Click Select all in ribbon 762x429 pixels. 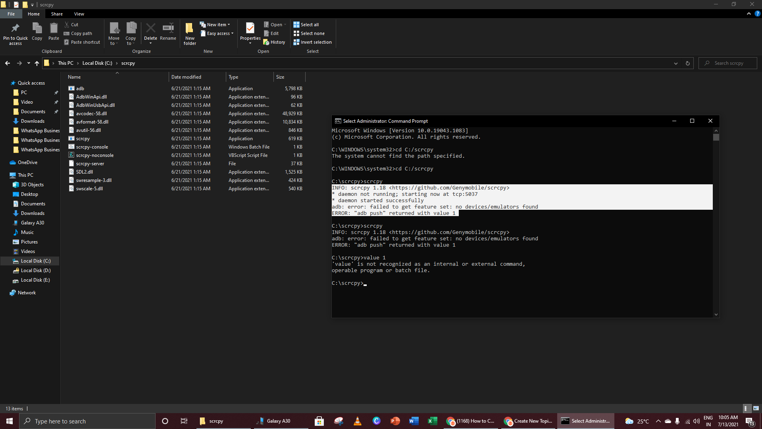(x=306, y=25)
